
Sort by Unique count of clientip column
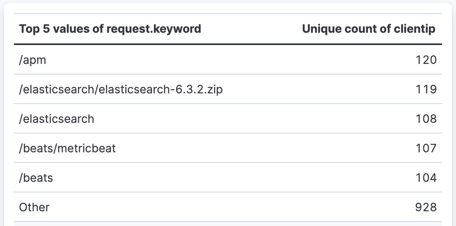tap(368, 29)
